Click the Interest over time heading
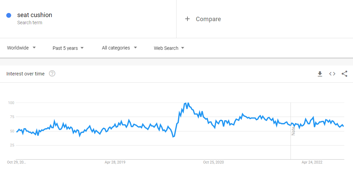This screenshot has height=185, width=353. [x=25, y=74]
